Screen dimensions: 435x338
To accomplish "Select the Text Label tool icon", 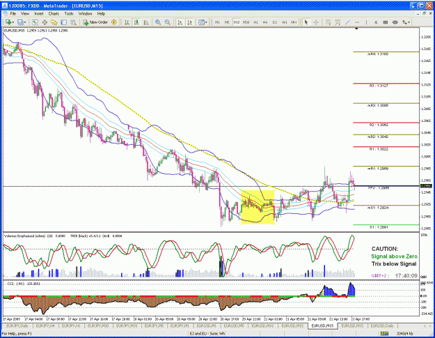I will pos(386,22).
